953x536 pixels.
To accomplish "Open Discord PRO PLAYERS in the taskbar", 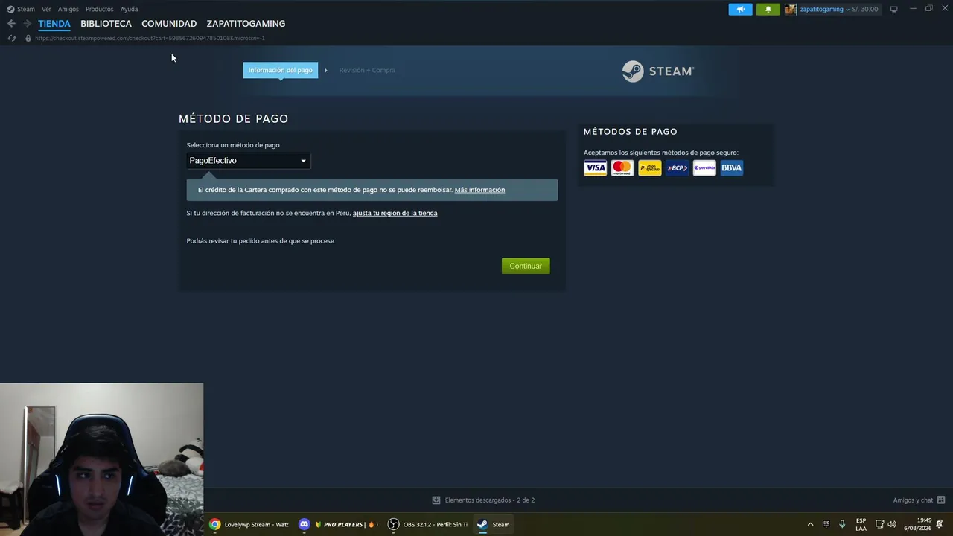I will (x=337, y=524).
